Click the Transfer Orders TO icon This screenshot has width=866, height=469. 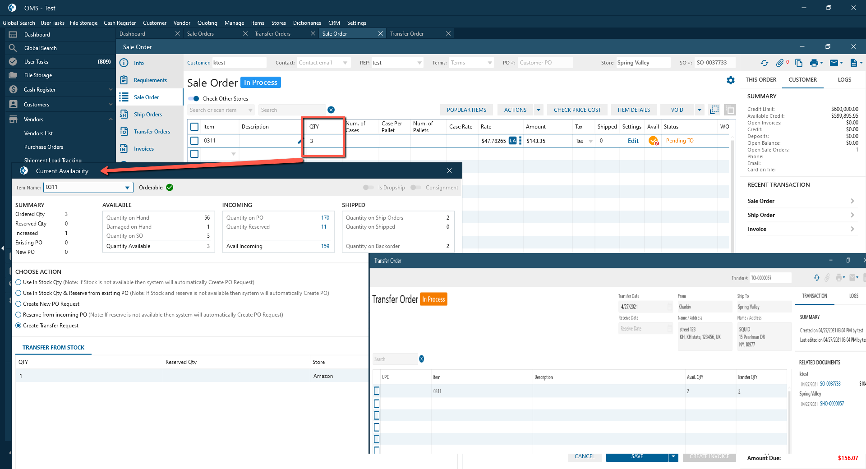tap(124, 132)
